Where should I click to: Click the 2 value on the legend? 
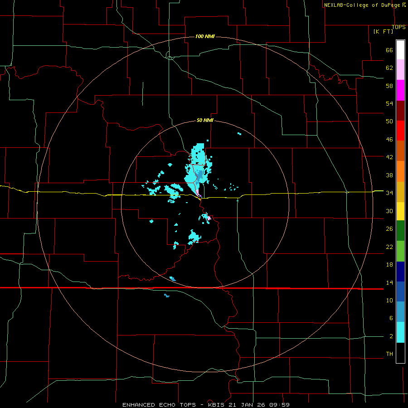(x=391, y=336)
